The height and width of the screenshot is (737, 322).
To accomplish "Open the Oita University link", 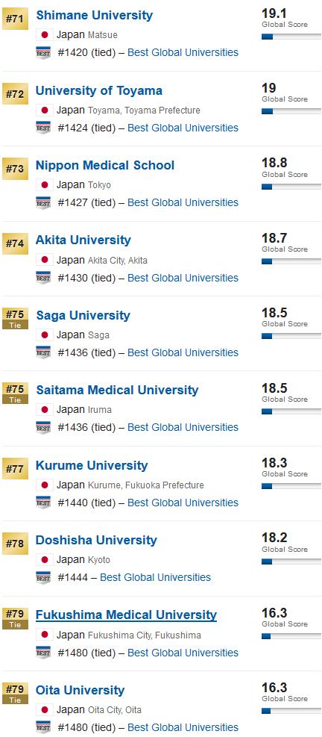I will (x=80, y=690).
